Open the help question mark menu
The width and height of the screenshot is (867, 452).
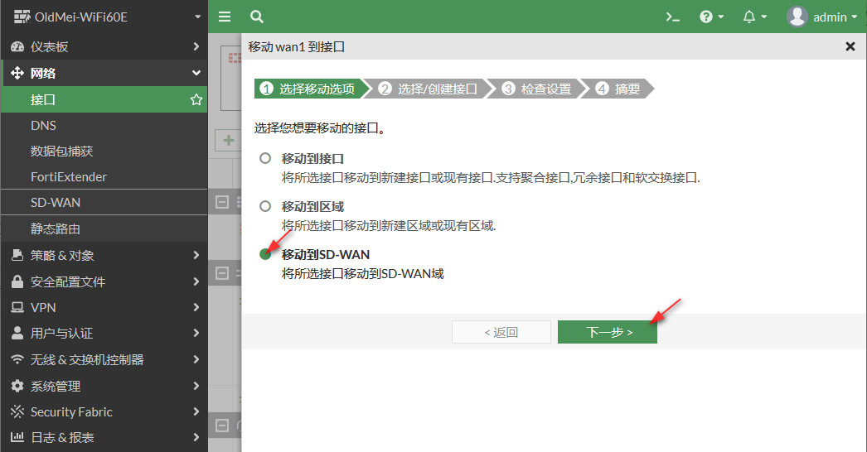click(x=712, y=17)
